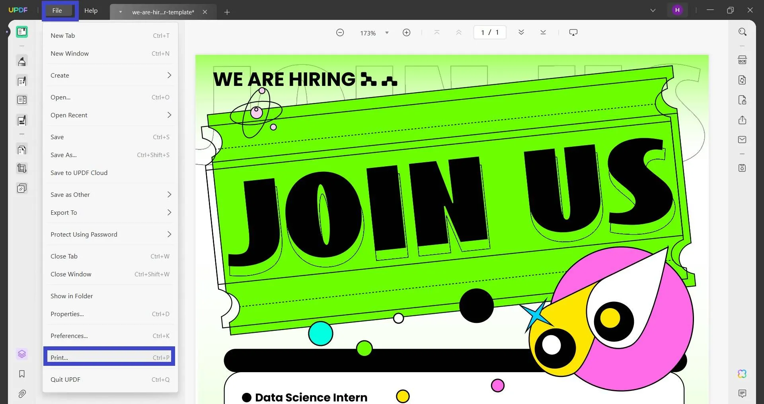
Task: Expand Protect Using Password submenu
Action: tap(110, 234)
